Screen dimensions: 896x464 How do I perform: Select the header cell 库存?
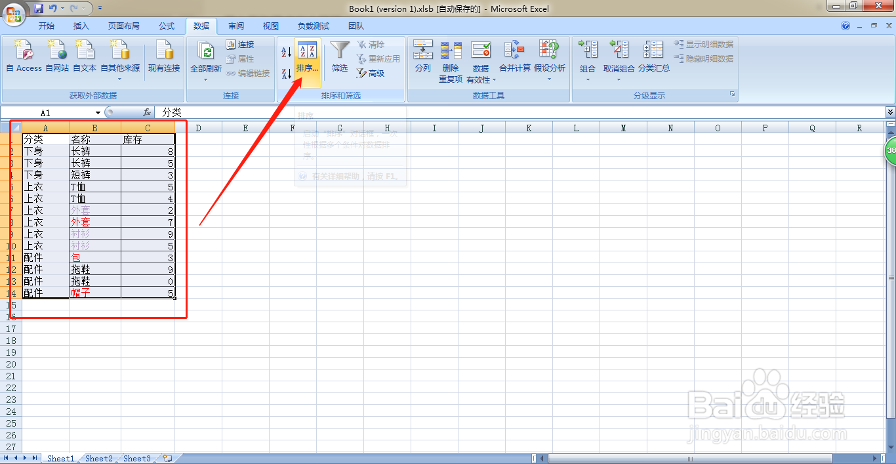(x=148, y=140)
